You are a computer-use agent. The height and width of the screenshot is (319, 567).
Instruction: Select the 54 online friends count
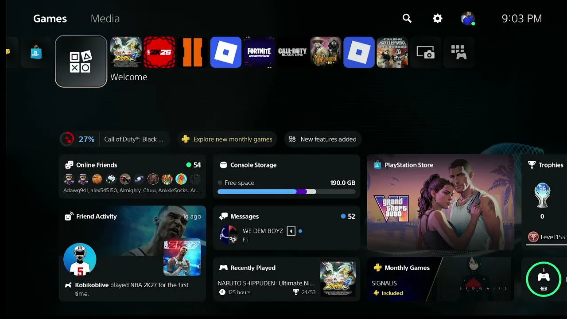coord(197,165)
